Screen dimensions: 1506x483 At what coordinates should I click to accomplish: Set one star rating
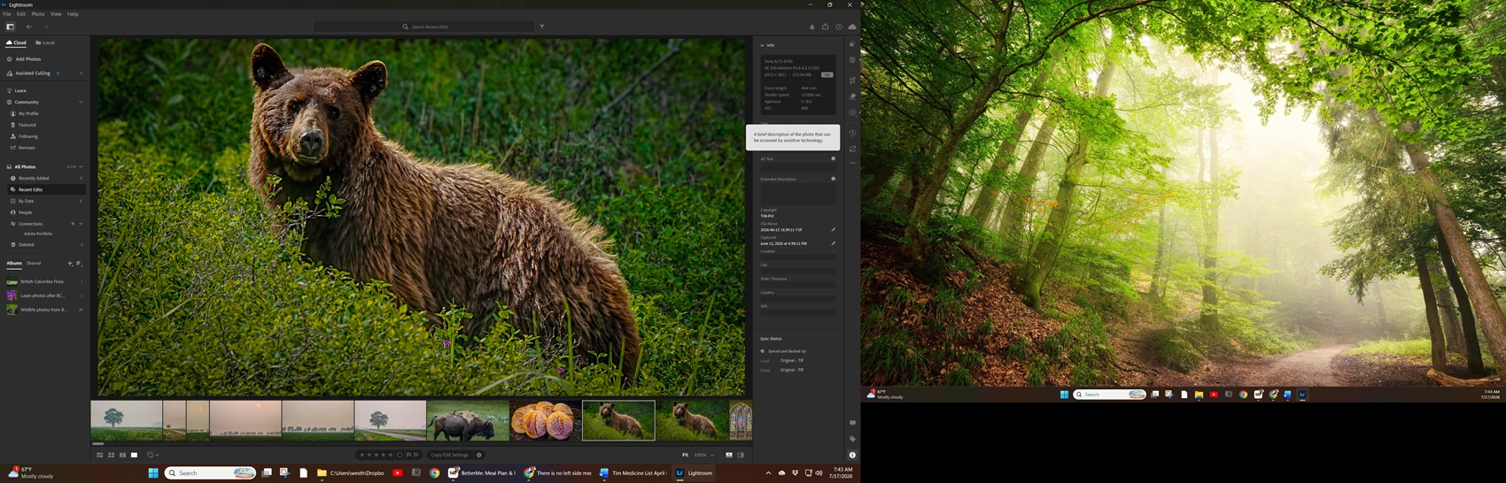click(x=362, y=455)
